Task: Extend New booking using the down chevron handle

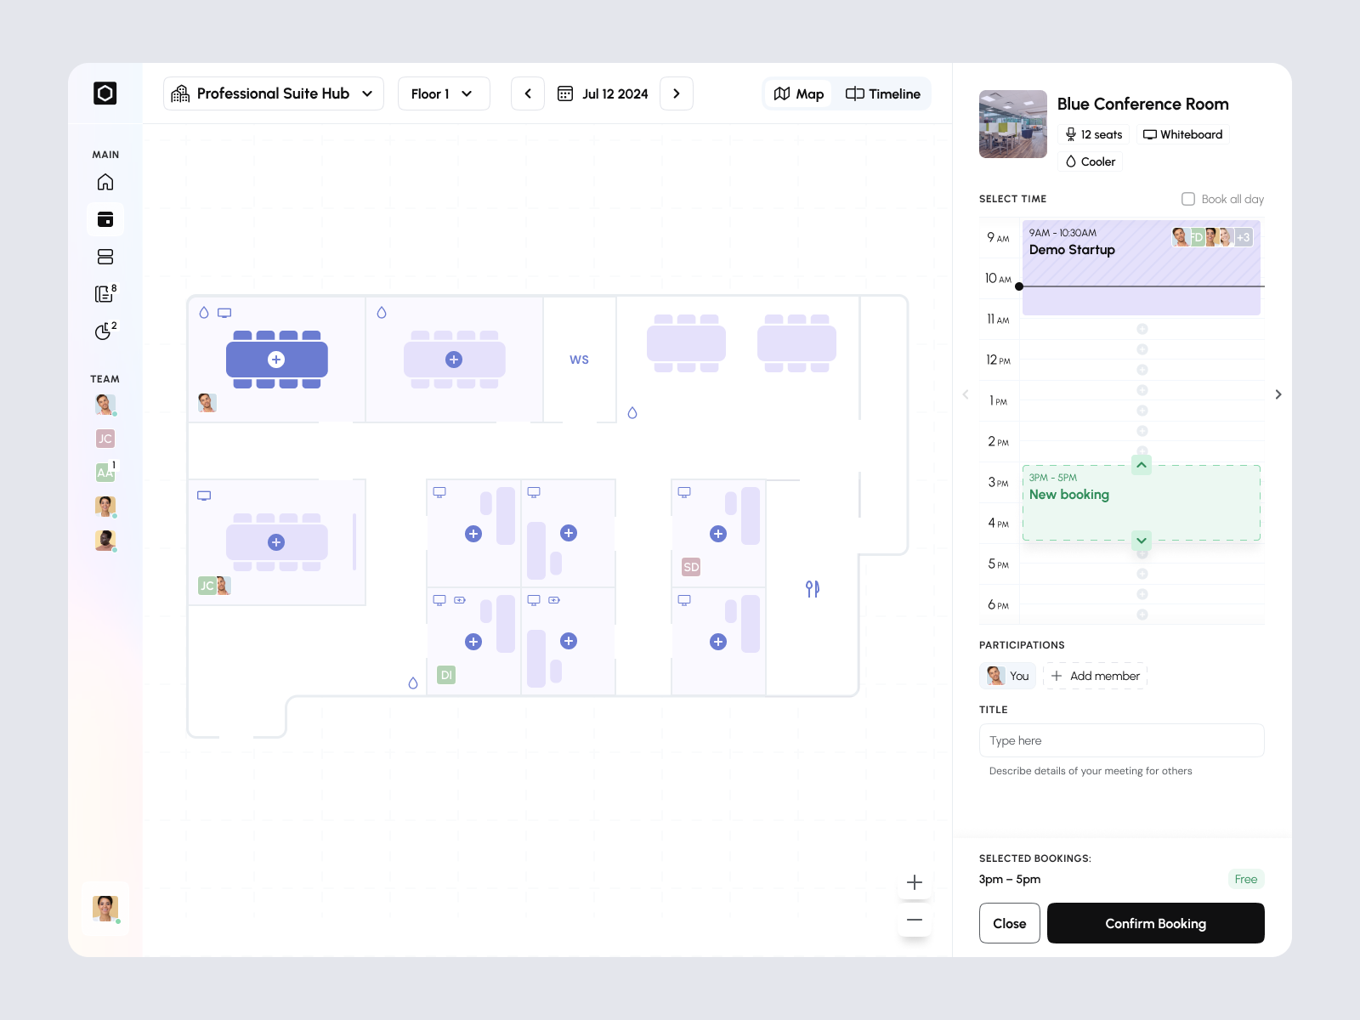Action: [x=1142, y=540]
